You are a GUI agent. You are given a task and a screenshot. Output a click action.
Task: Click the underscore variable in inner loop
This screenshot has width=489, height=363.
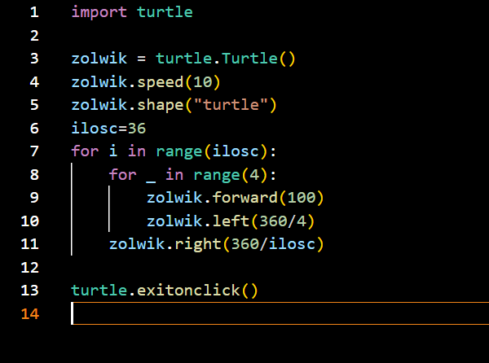[x=151, y=174]
